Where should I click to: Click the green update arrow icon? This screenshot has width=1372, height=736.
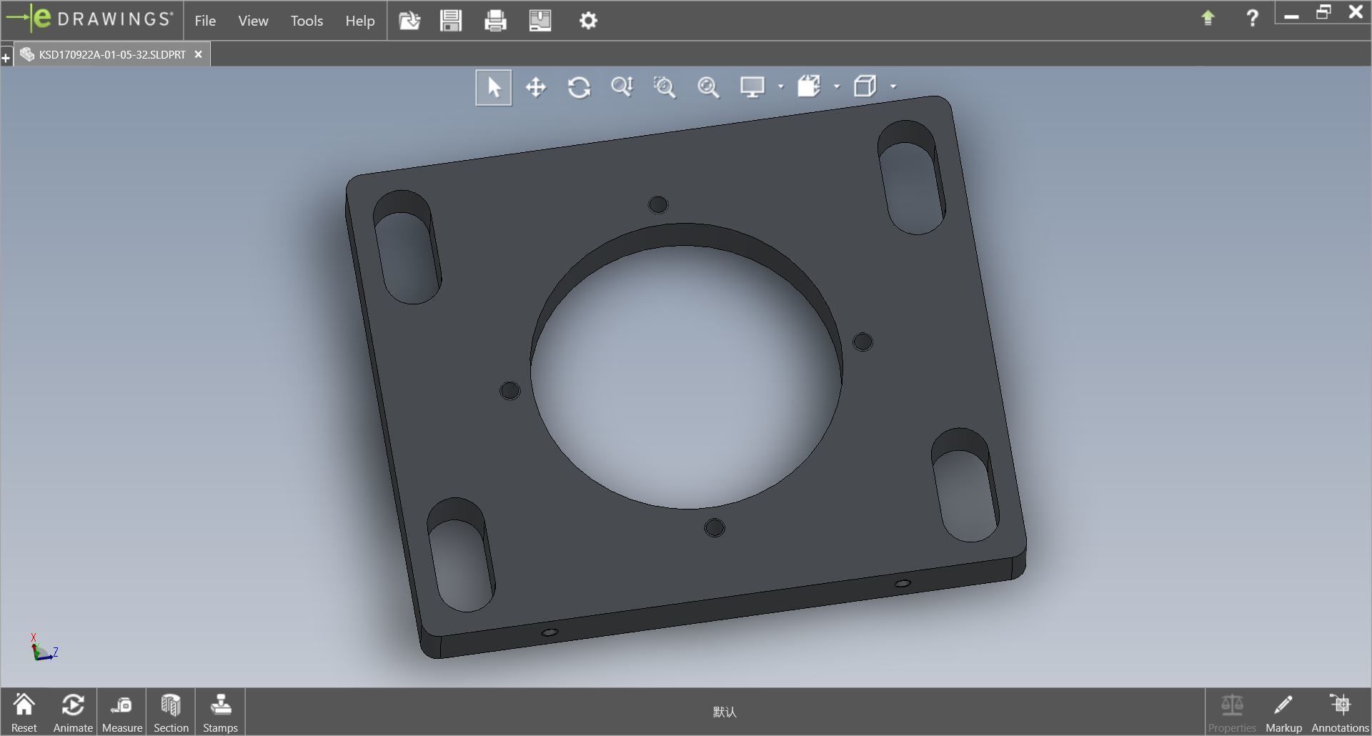pos(1208,18)
